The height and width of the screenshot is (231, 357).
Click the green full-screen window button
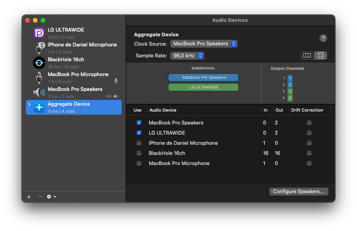coord(43,20)
